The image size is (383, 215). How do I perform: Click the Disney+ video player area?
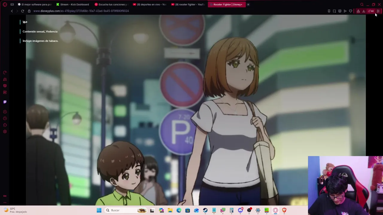coord(196,110)
